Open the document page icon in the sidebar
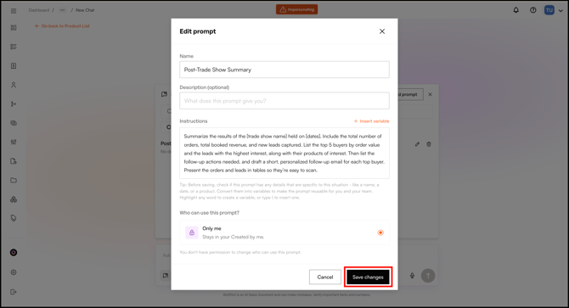Screen dimensions: 569x308 pyautogui.click(x=14, y=66)
